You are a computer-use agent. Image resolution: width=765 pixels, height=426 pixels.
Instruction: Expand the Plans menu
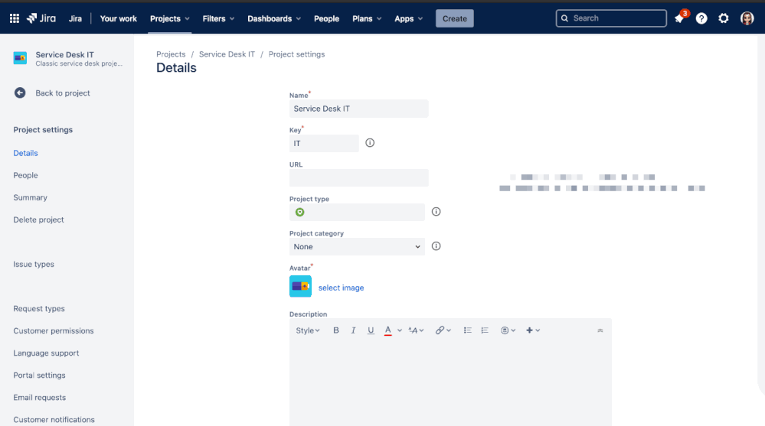[x=367, y=18]
